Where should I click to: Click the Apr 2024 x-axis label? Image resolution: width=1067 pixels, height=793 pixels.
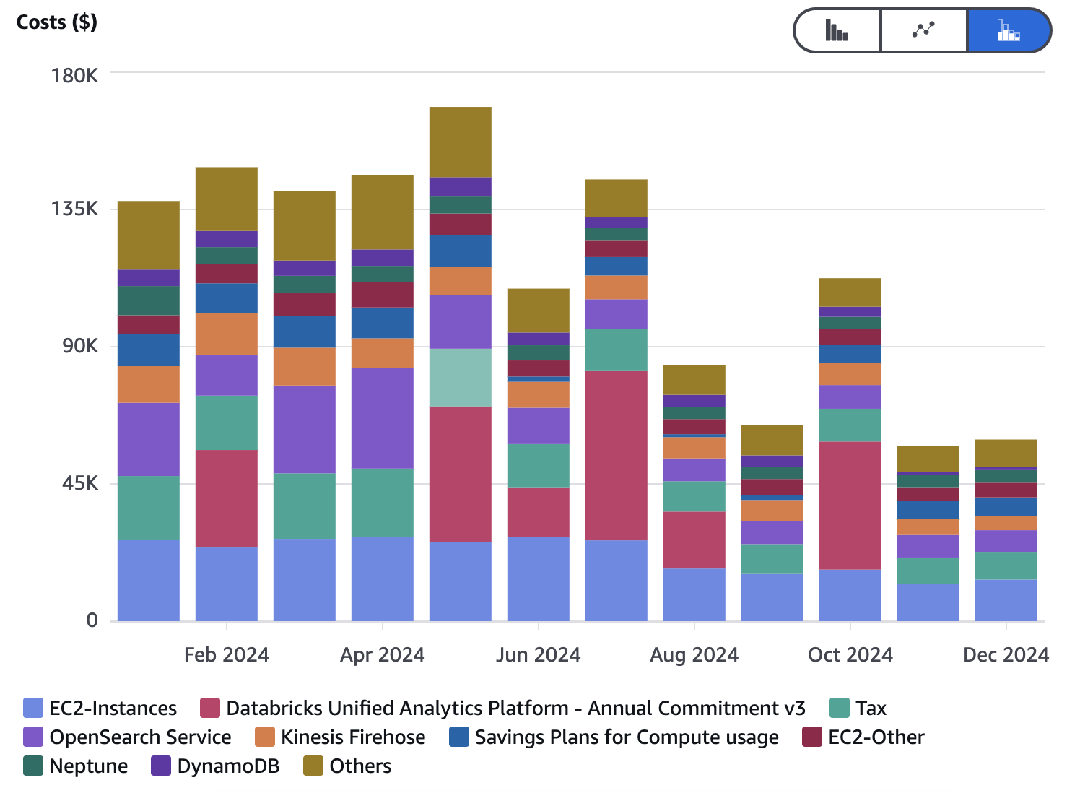pos(383,655)
